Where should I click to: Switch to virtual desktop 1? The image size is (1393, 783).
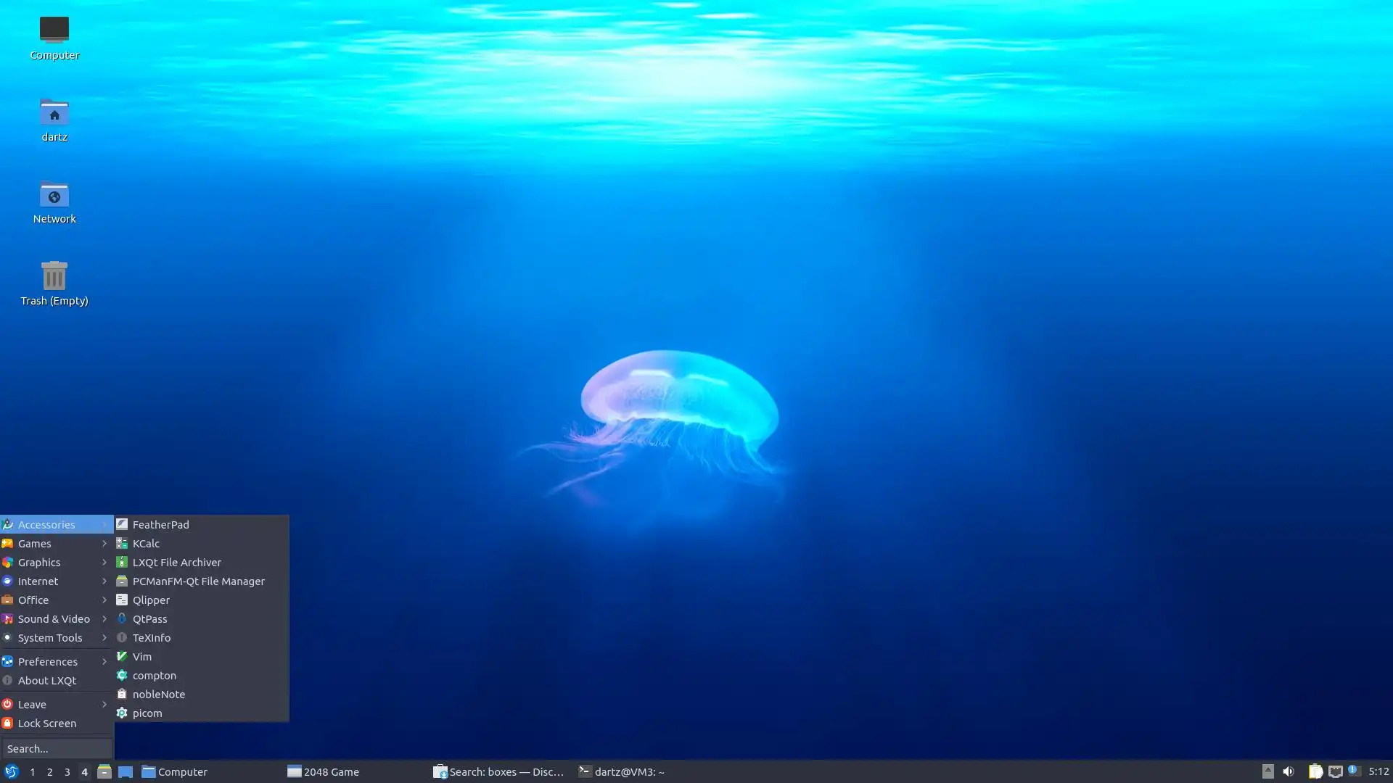click(32, 772)
